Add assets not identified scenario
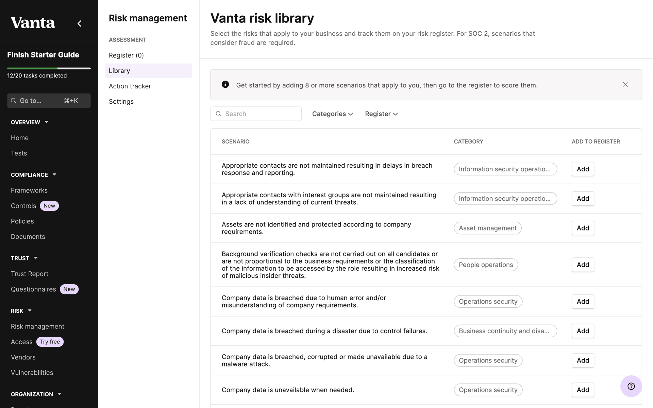 coord(583,228)
